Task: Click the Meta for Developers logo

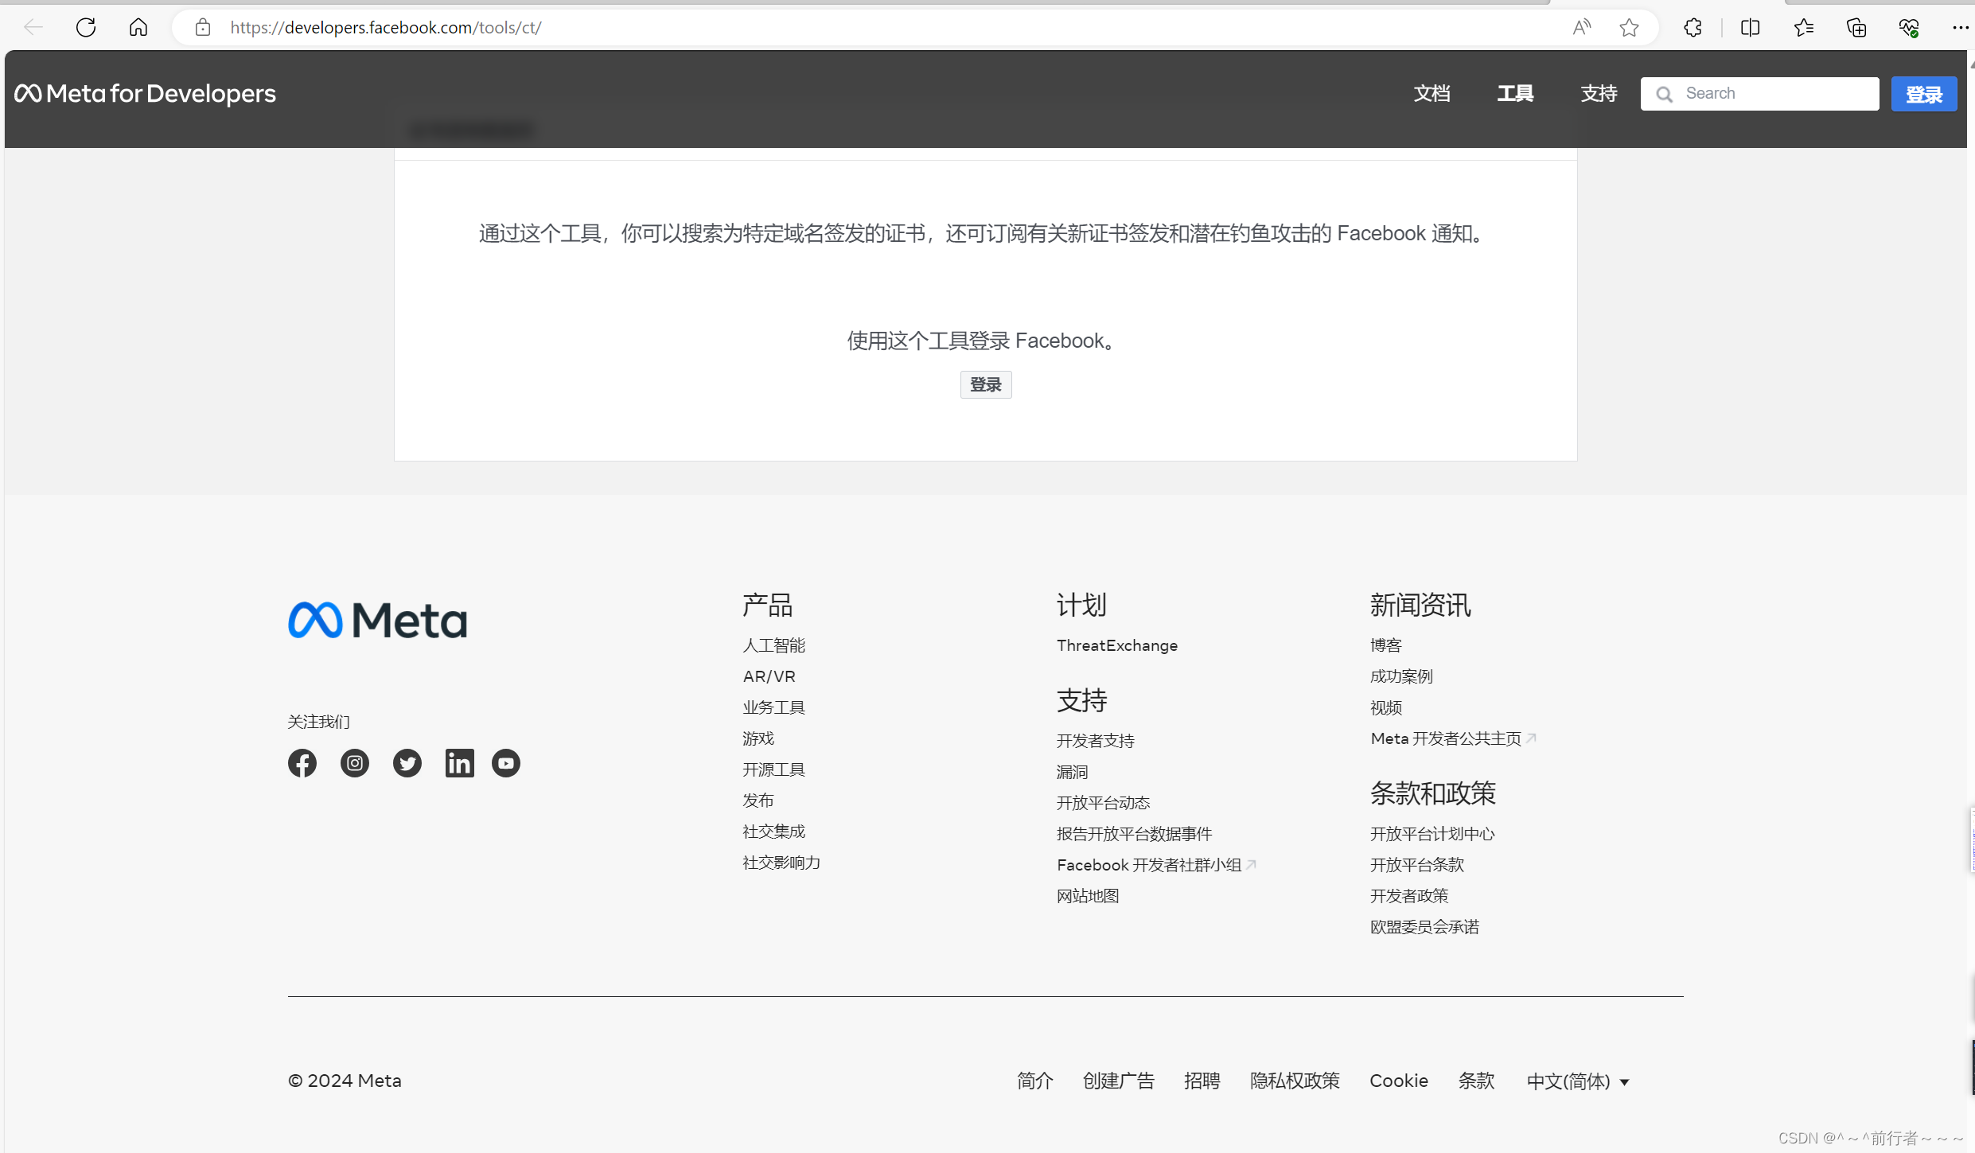Action: [x=145, y=94]
